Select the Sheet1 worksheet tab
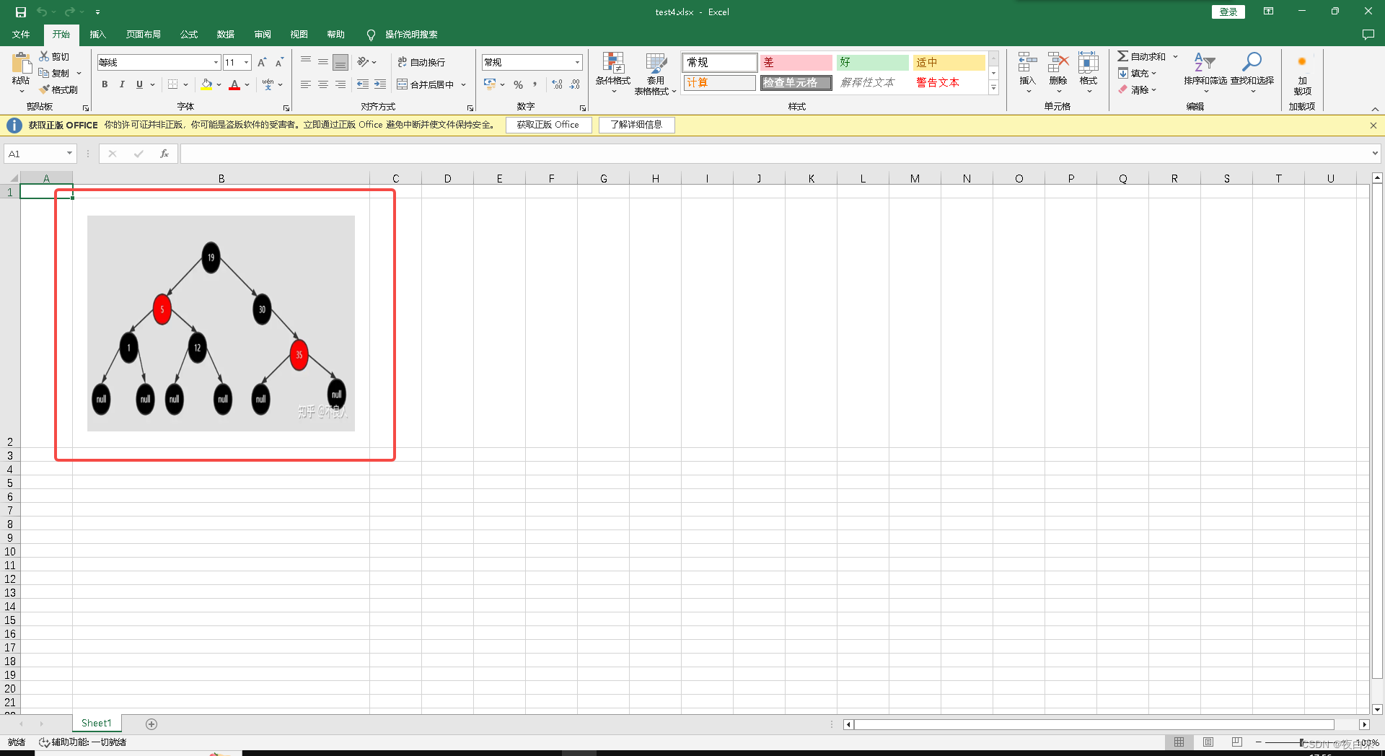 [x=97, y=724]
